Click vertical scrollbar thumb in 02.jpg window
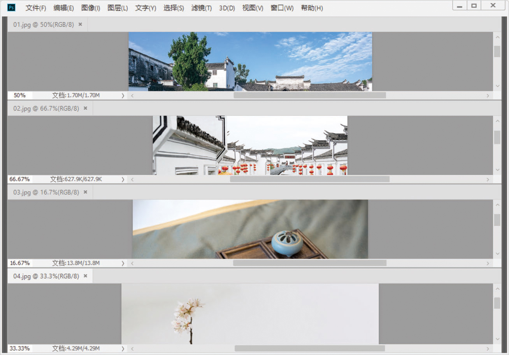509x355 pixels. (x=497, y=137)
